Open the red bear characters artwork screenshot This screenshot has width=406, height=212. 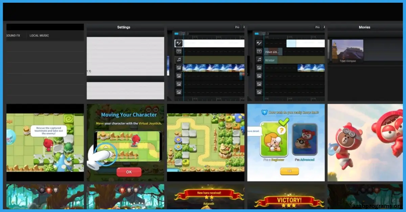[365, 142]
